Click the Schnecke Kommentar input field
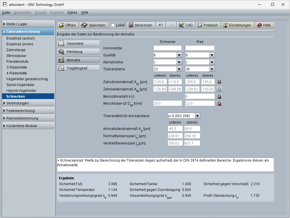Viewport: 290px width, 218px height. click(x=167, y=48)
